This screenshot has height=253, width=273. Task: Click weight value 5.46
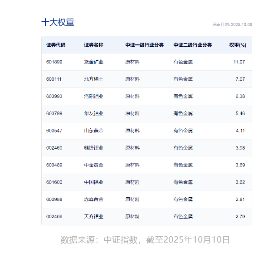(x=240, y=113)
